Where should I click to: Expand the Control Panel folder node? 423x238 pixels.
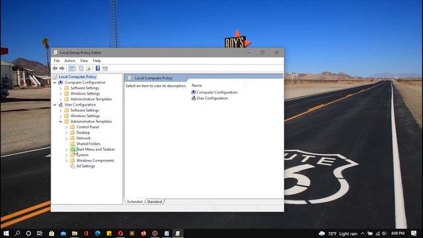pyautogui.click(x=67, y=127)
